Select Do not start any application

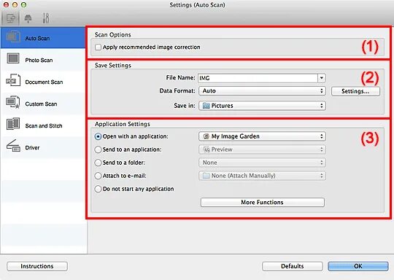[98, 189]
